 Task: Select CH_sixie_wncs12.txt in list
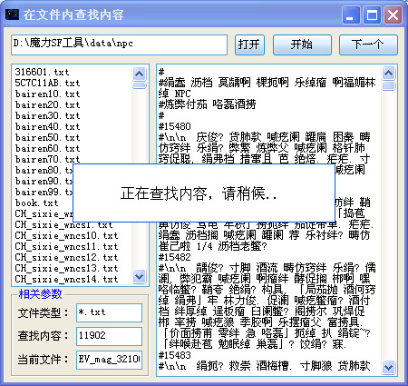coord(66,257)
